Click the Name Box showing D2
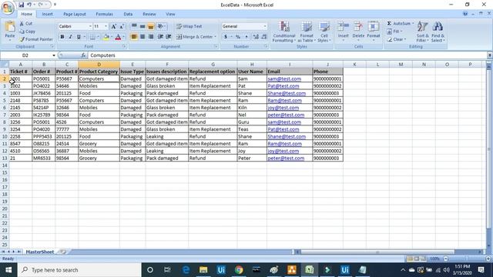 coord(25,55)
